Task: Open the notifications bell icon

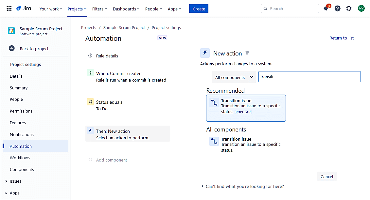Action: 326,8
